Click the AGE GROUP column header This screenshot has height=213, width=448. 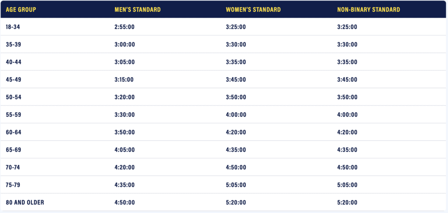pyautogui.click(x=21, y=9)
